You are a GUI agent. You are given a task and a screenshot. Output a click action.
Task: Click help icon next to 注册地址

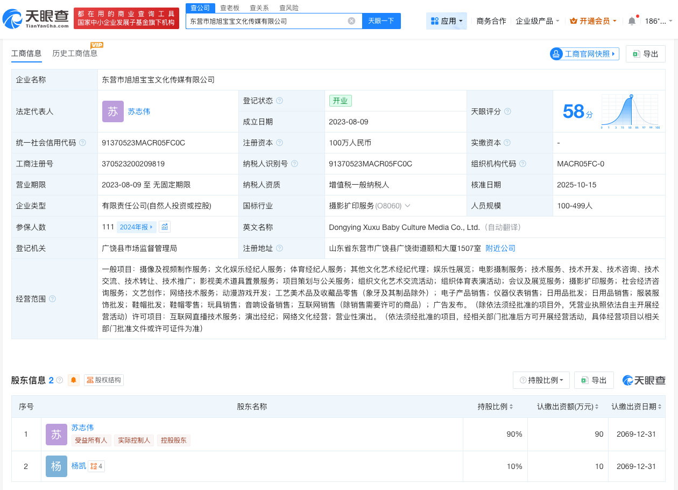pos(279,248)
